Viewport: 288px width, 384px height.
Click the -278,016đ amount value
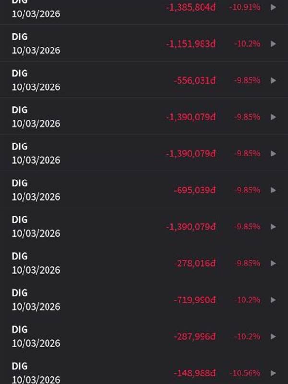tap(194, 263)
